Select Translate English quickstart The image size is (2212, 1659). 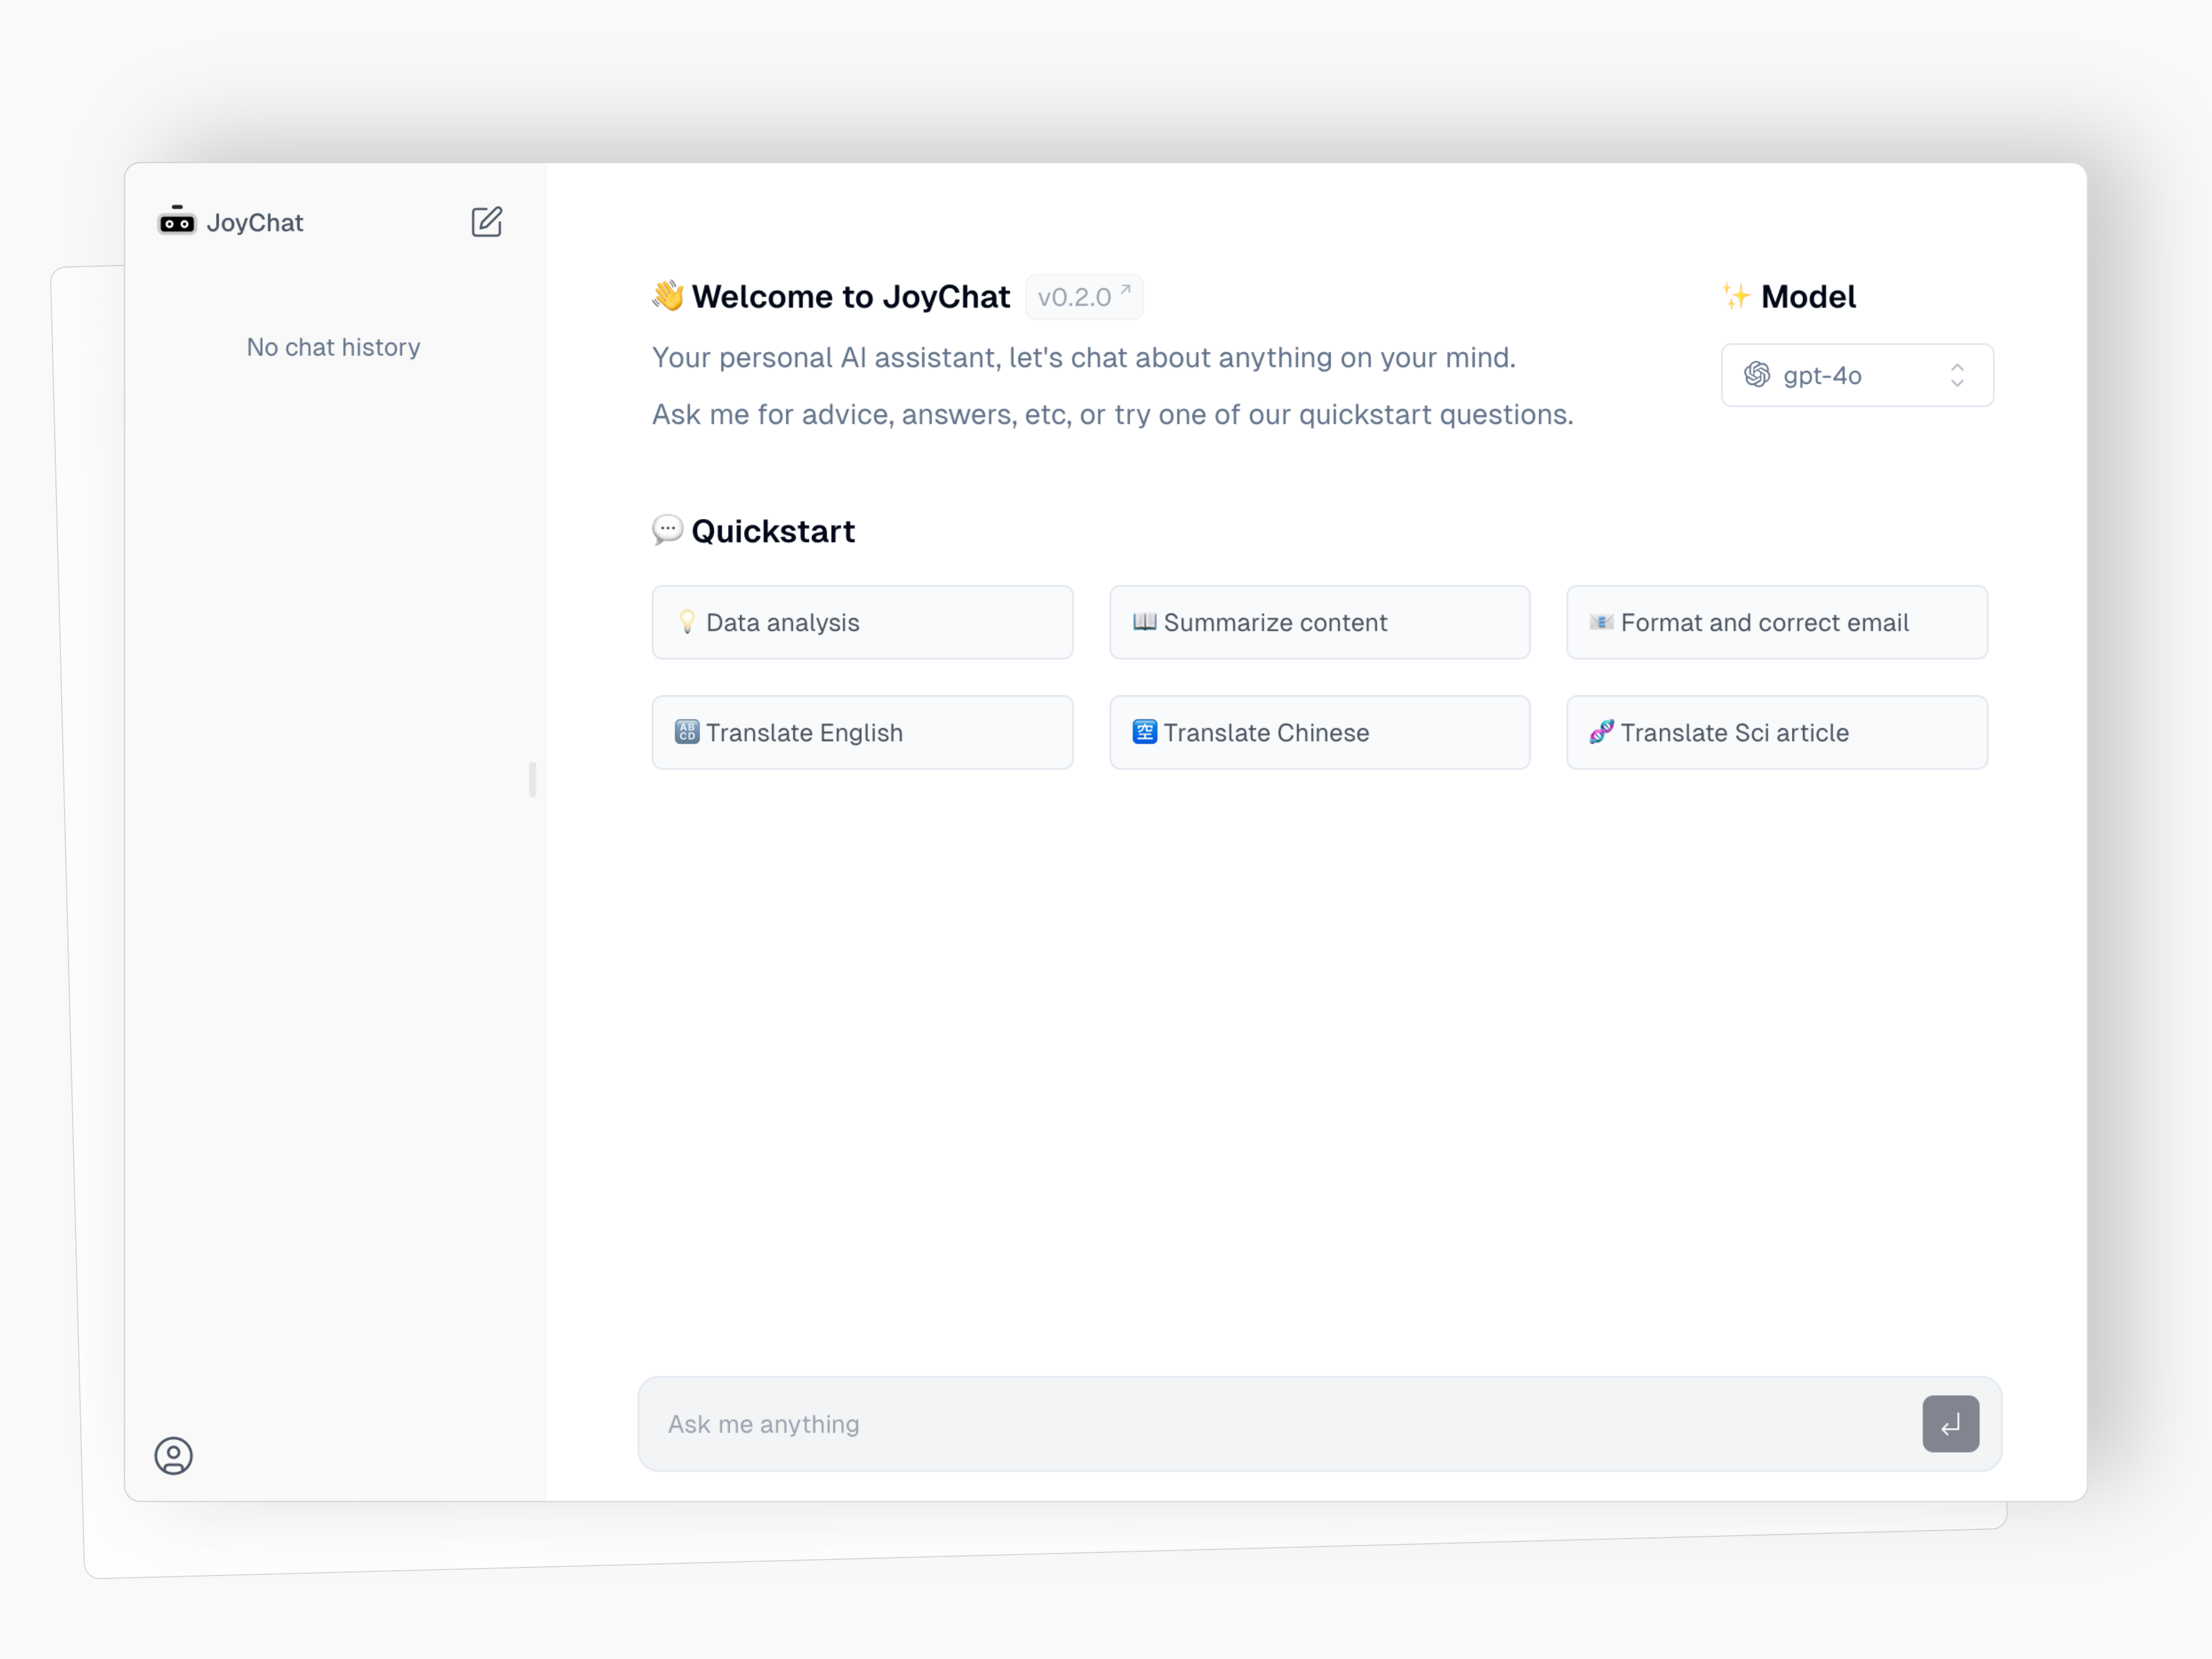(862, 732)
